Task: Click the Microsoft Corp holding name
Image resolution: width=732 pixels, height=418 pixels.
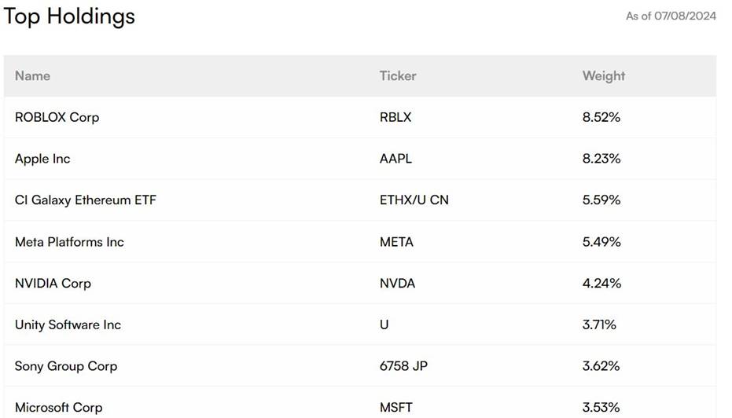Action: [58, 407]
